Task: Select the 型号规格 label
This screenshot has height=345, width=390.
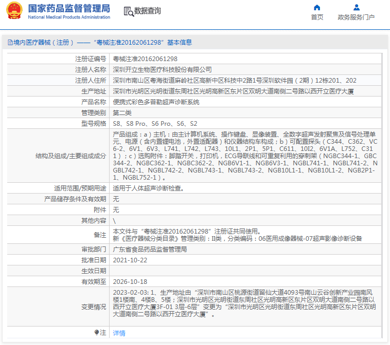Action: point(94,124)
